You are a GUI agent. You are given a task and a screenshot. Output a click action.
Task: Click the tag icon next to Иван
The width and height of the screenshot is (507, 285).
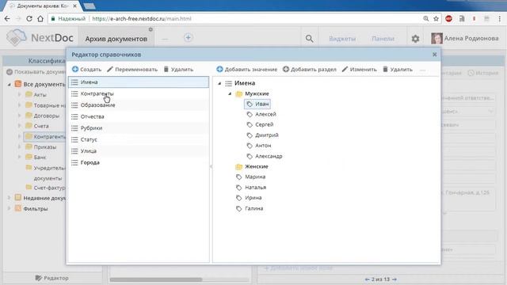click(250, 104)
